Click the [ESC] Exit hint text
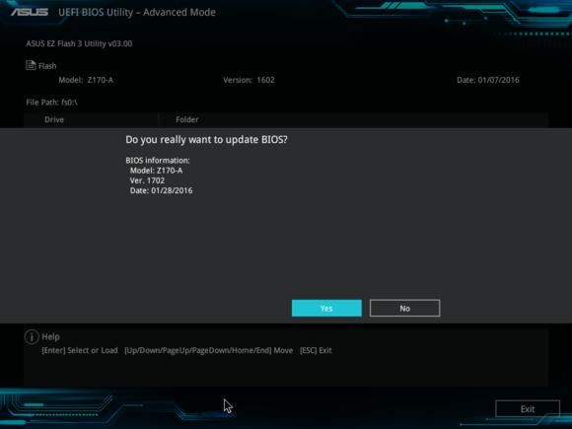 point(316,350)
